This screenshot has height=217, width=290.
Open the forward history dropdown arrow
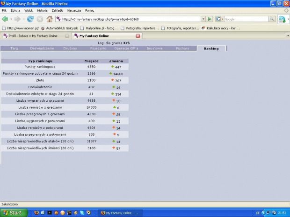24,19
